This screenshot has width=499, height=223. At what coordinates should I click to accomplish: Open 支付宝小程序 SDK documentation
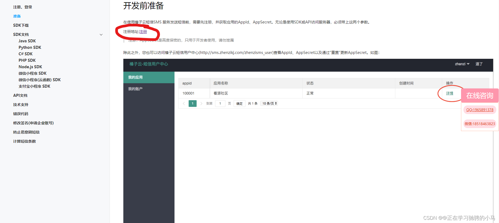coord(34,86)
